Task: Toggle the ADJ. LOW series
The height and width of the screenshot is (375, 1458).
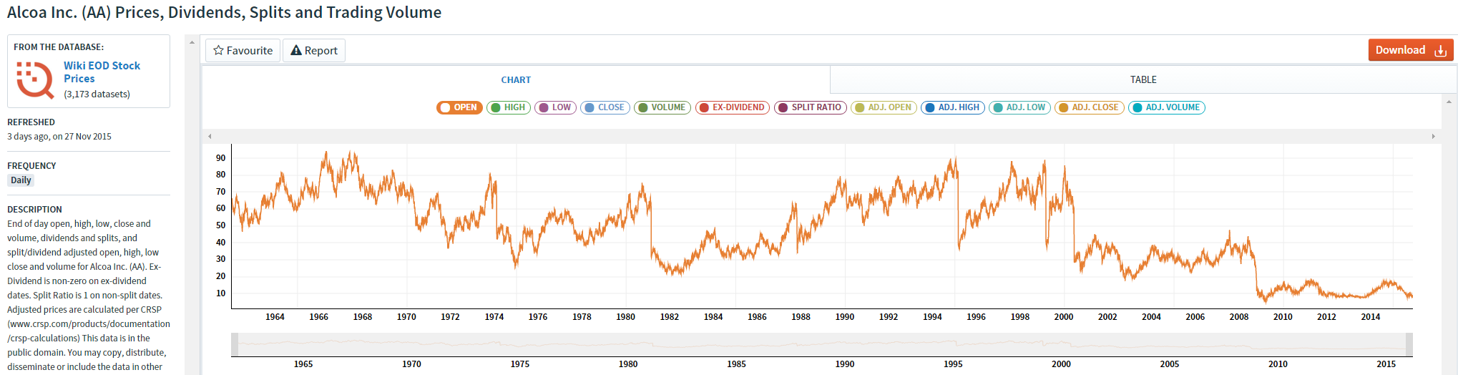Action: pos(1019,107)
